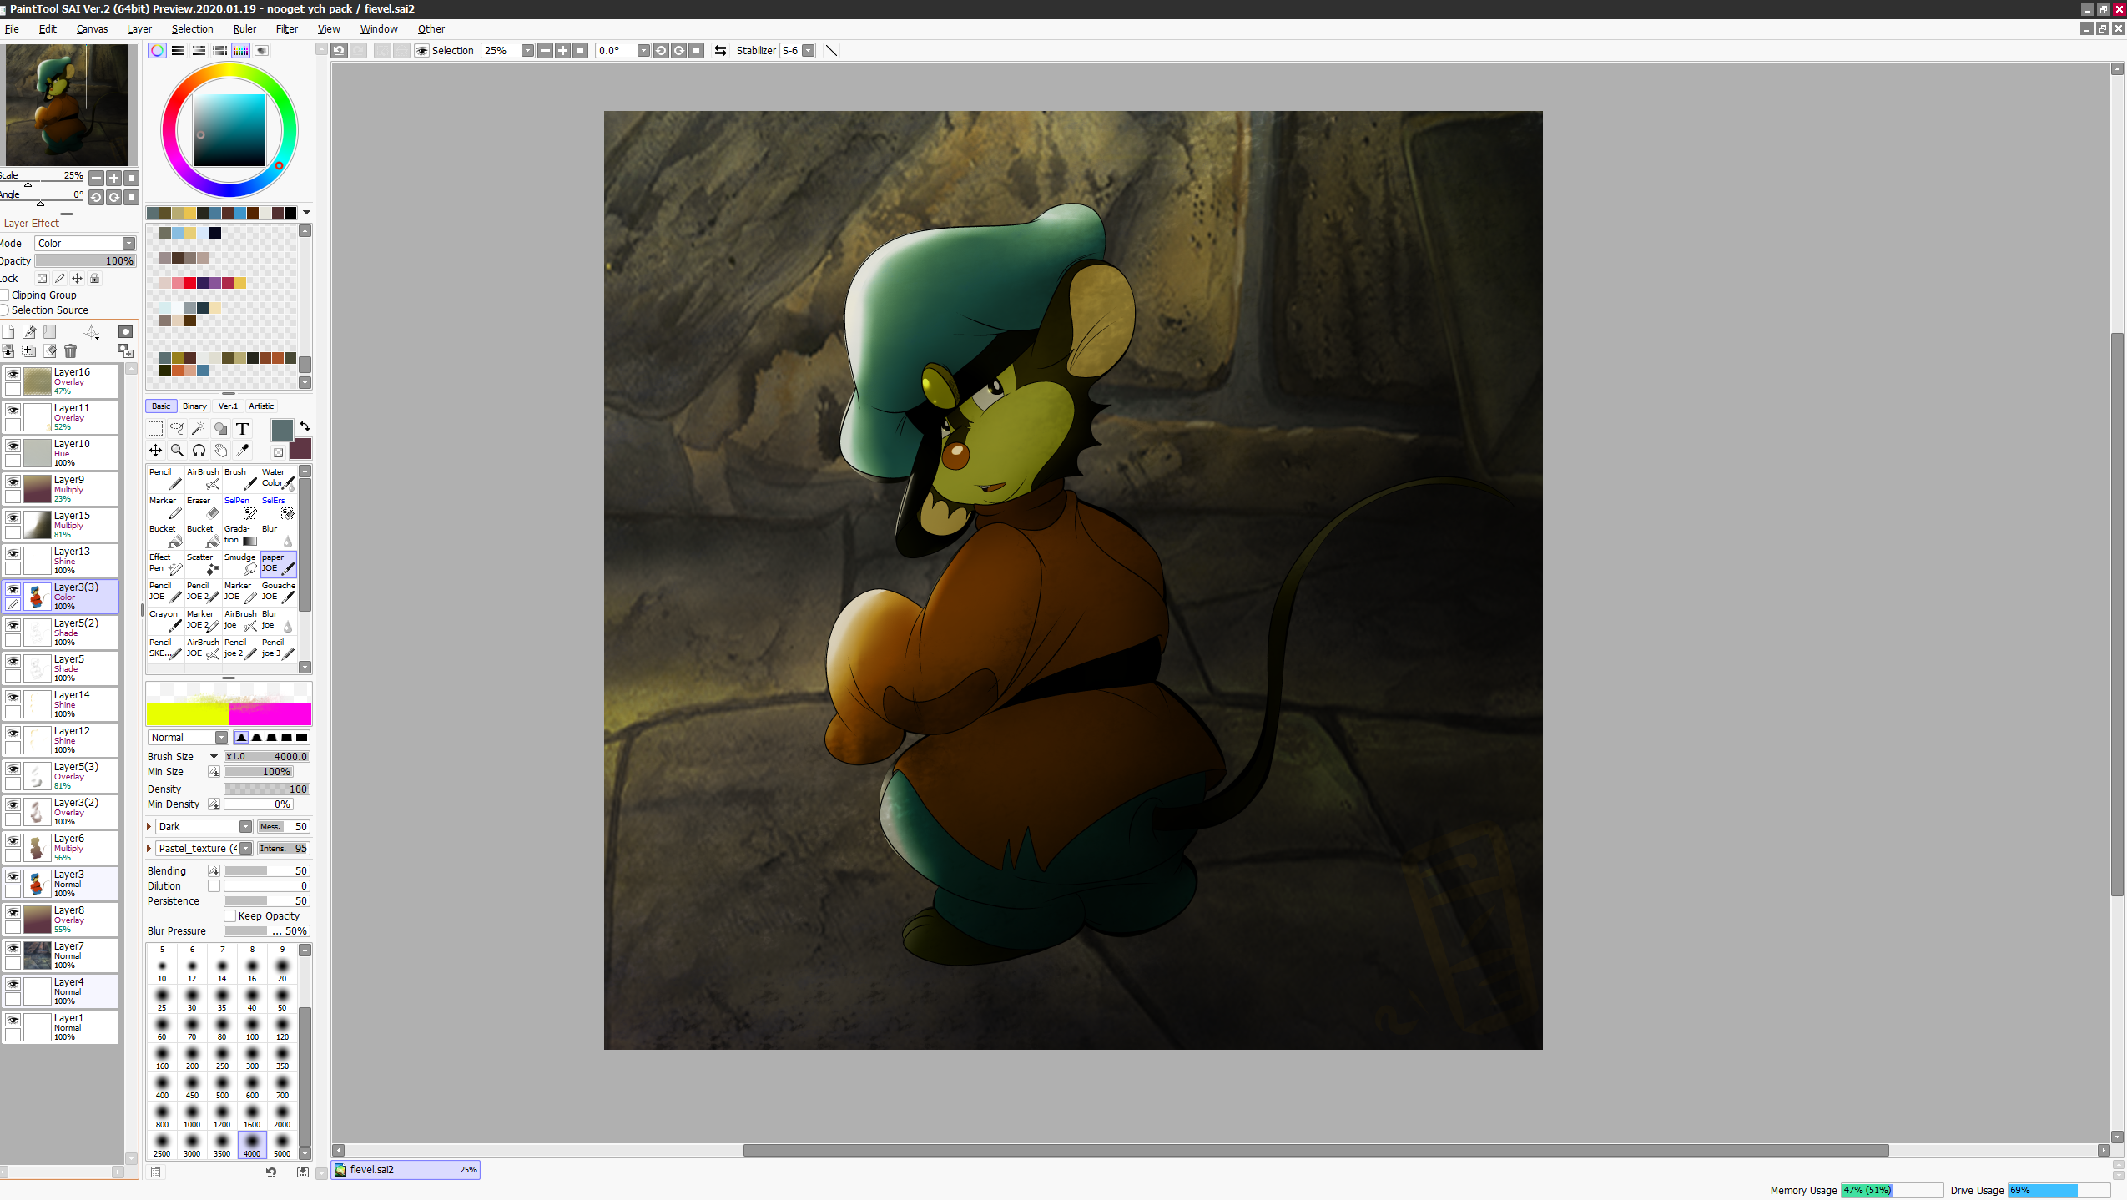The width and height of the screenshot is (2127, 1200).
Task: Hide Layer7 using its eye icon
Action: click(x=13, y=948)
